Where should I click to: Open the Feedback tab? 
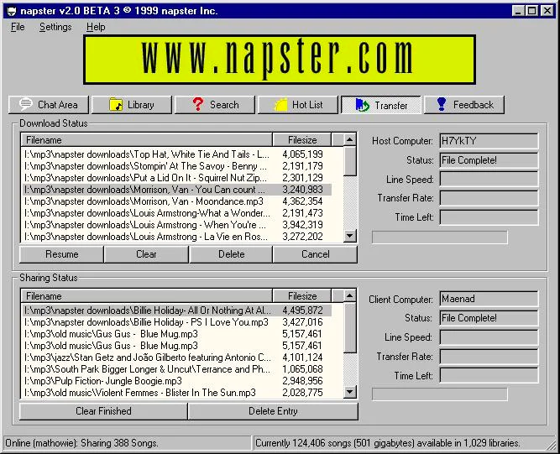tap(464, 105)
